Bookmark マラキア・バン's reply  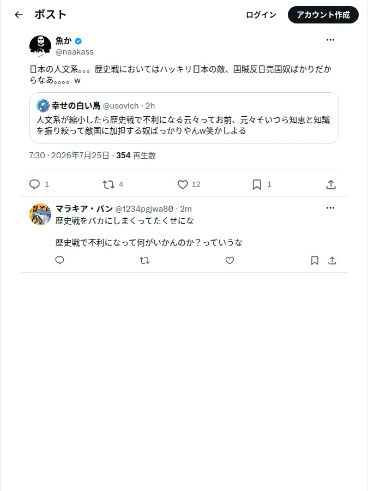(315, 260)
